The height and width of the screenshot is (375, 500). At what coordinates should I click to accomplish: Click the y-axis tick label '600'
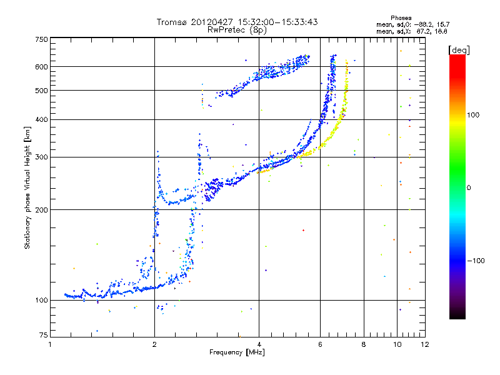pos(42,67)
